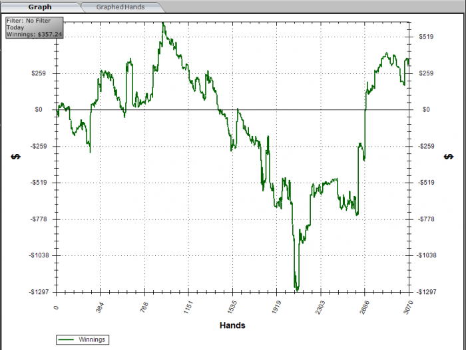
Task: Click the left -$259 axis label
Action: click(x=38, y=146)
